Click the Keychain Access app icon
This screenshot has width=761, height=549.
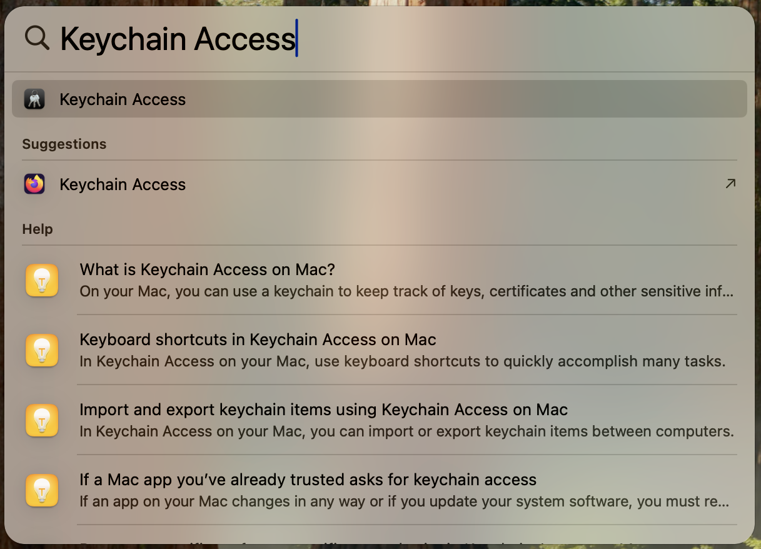(x=34, y=99)
